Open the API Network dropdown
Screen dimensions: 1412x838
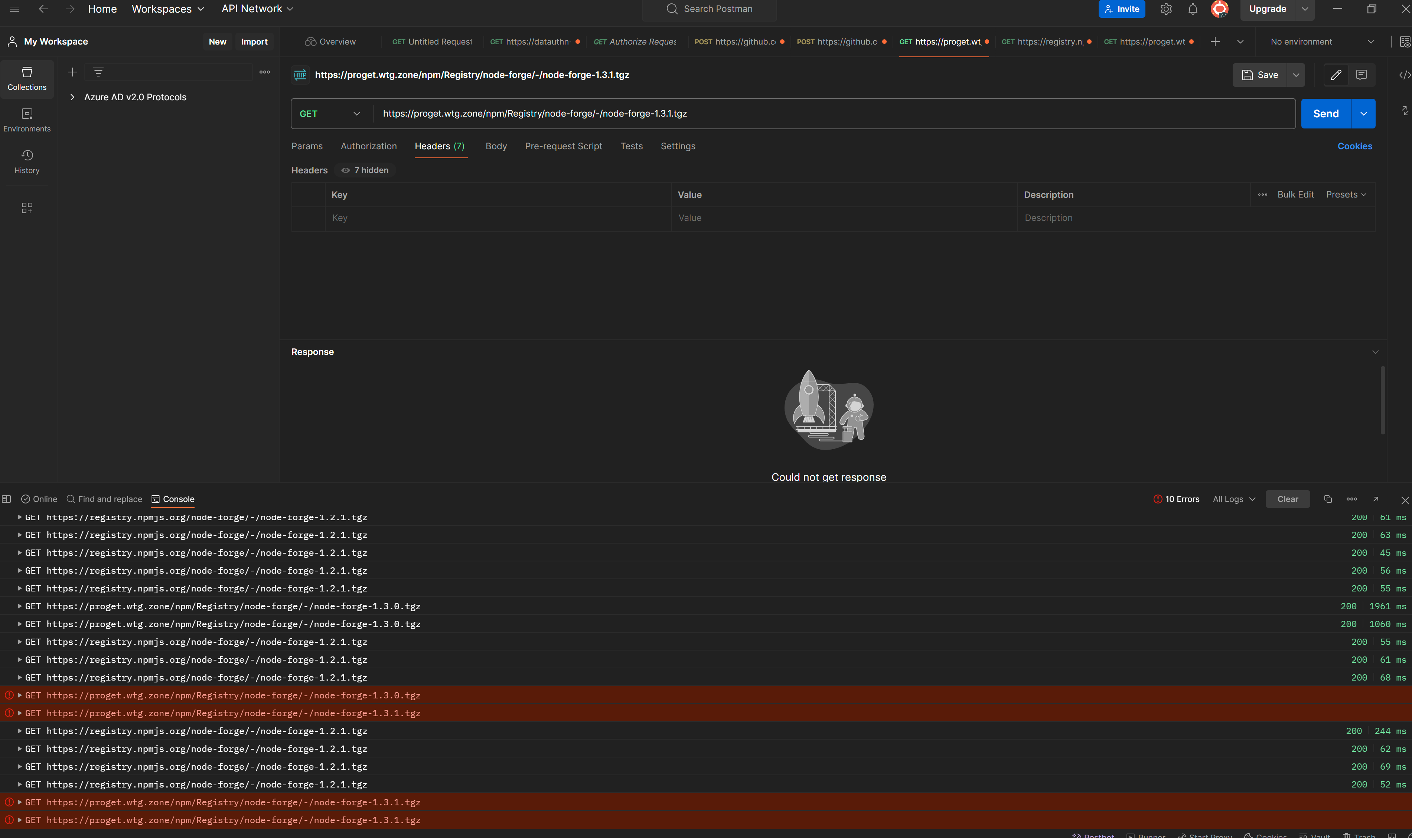(x=257, y=9)
